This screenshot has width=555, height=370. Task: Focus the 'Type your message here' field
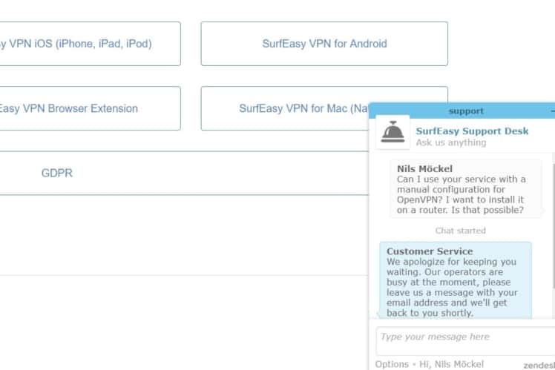click(465, 341)
